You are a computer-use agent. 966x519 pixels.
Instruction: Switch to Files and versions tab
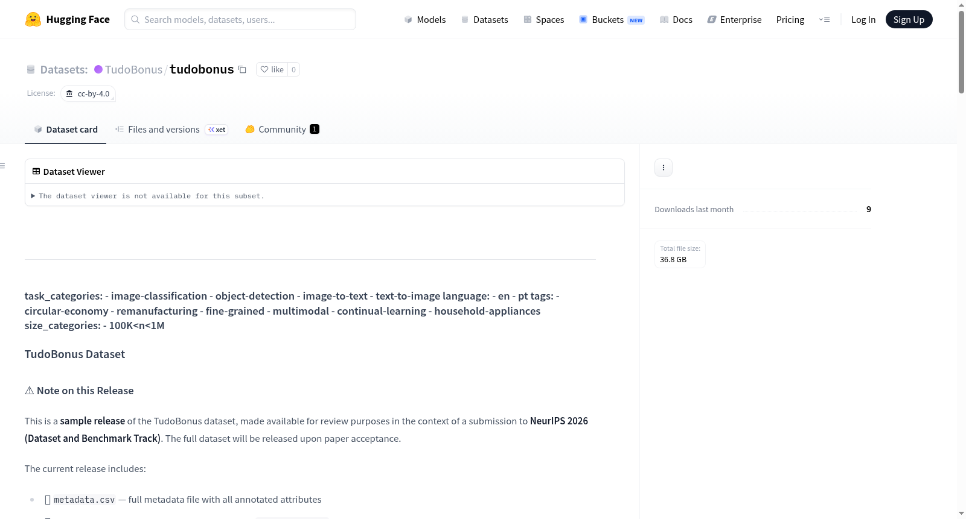pyautogui.click(x=171, y=130)
